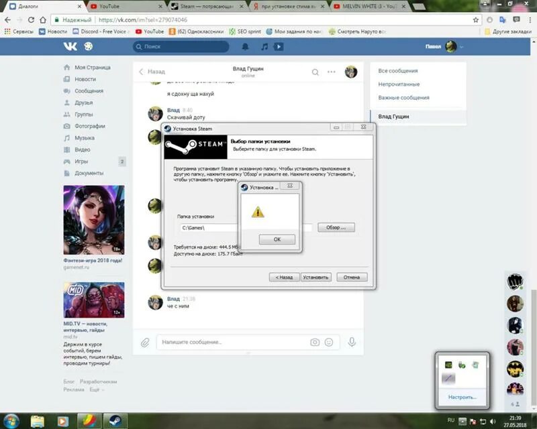Select Непрочитанные filter
Image resolution: width=537 pixels, height=429 pixels.
point(399,84)
